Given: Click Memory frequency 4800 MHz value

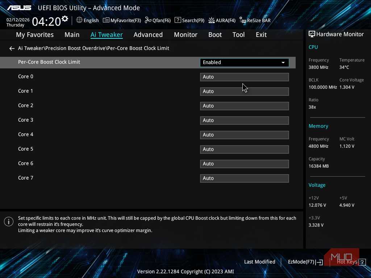Looking at the screenshot, I should [318, 146].
